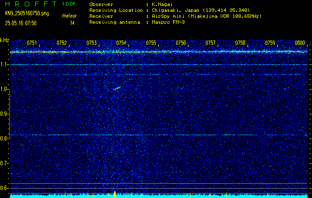The width and height of the screenshot is (312, 198).
Task: Select file name KN9_2505160750.png
Action: [27, 14]
